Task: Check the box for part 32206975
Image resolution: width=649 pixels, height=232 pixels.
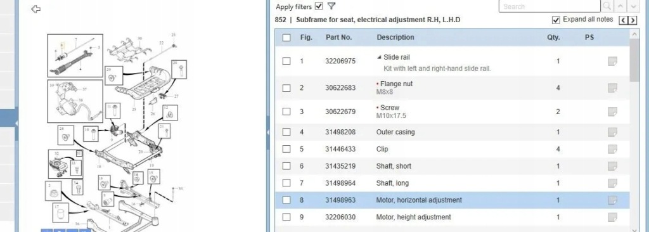Action: (286, 61)
